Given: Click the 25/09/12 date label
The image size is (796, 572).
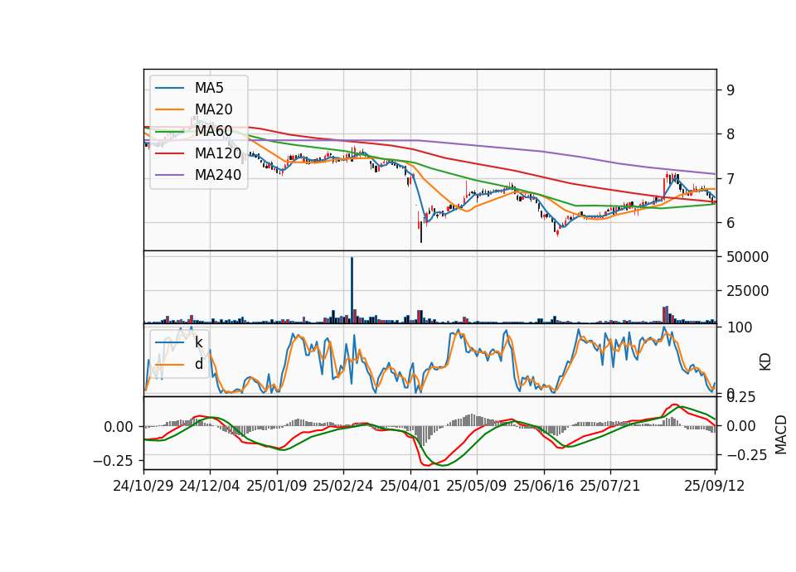Looking at the screenshot, I should point(715,486).
